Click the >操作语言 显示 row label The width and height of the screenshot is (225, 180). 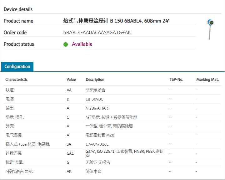[19, 172]
